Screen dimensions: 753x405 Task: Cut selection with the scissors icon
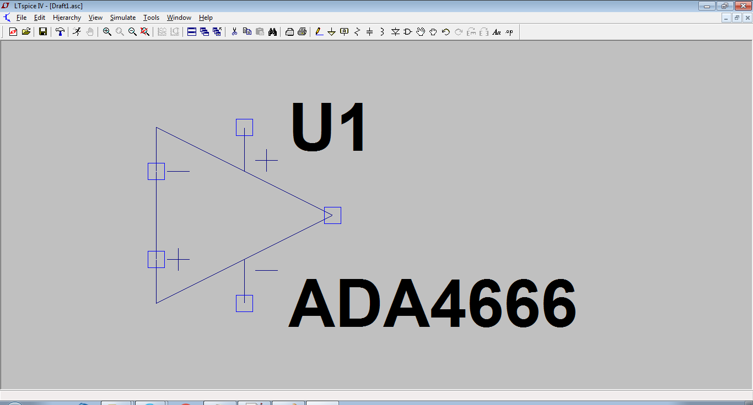[234, 32]
